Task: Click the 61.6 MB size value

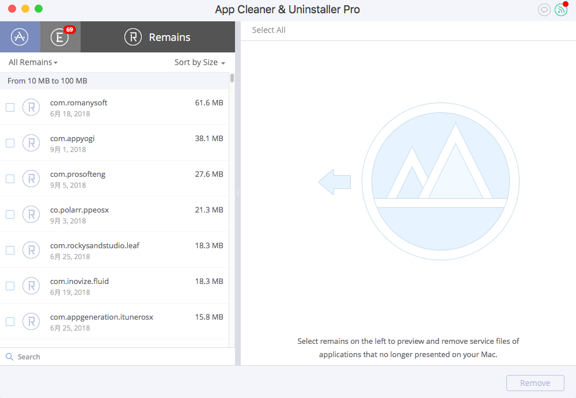Action: (209, 103)
